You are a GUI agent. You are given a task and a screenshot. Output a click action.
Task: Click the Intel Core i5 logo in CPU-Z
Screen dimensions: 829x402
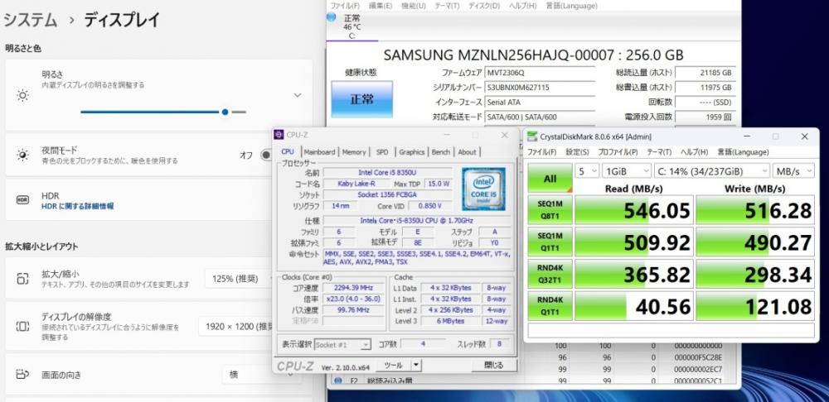click(x=483, y=189)
